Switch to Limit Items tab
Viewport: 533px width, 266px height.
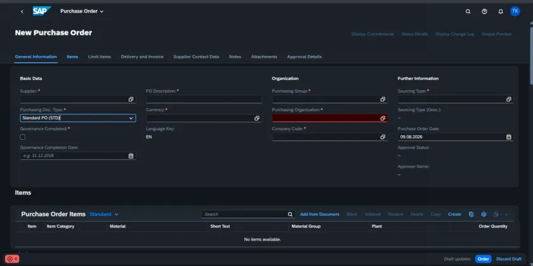coord(99,57)
